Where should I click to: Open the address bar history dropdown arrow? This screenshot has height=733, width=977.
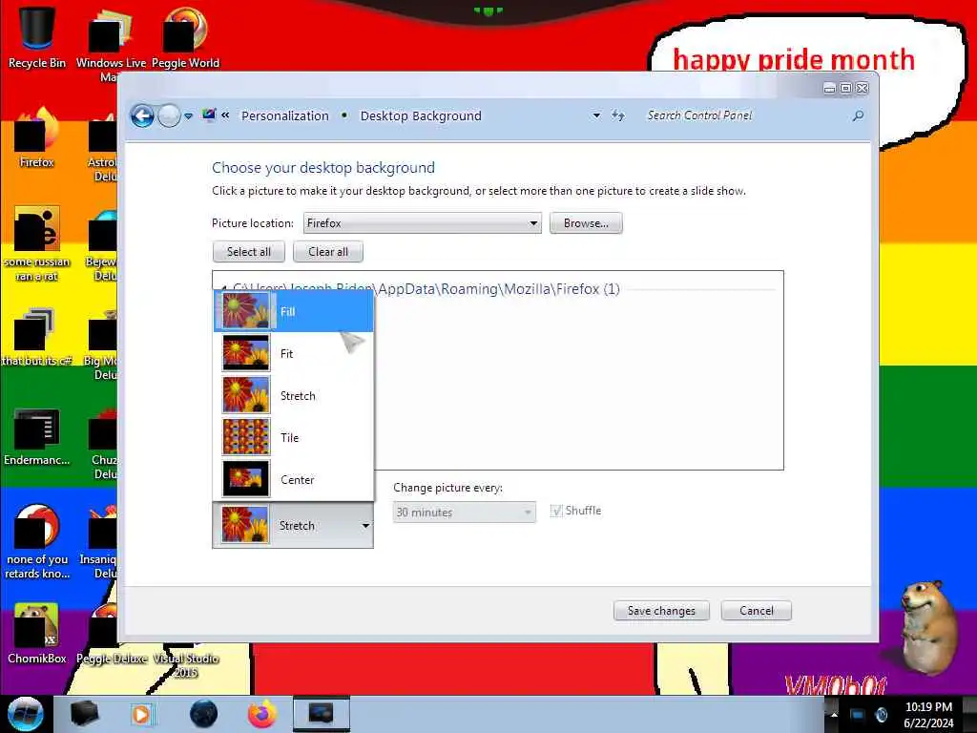(x=596, y=115)
